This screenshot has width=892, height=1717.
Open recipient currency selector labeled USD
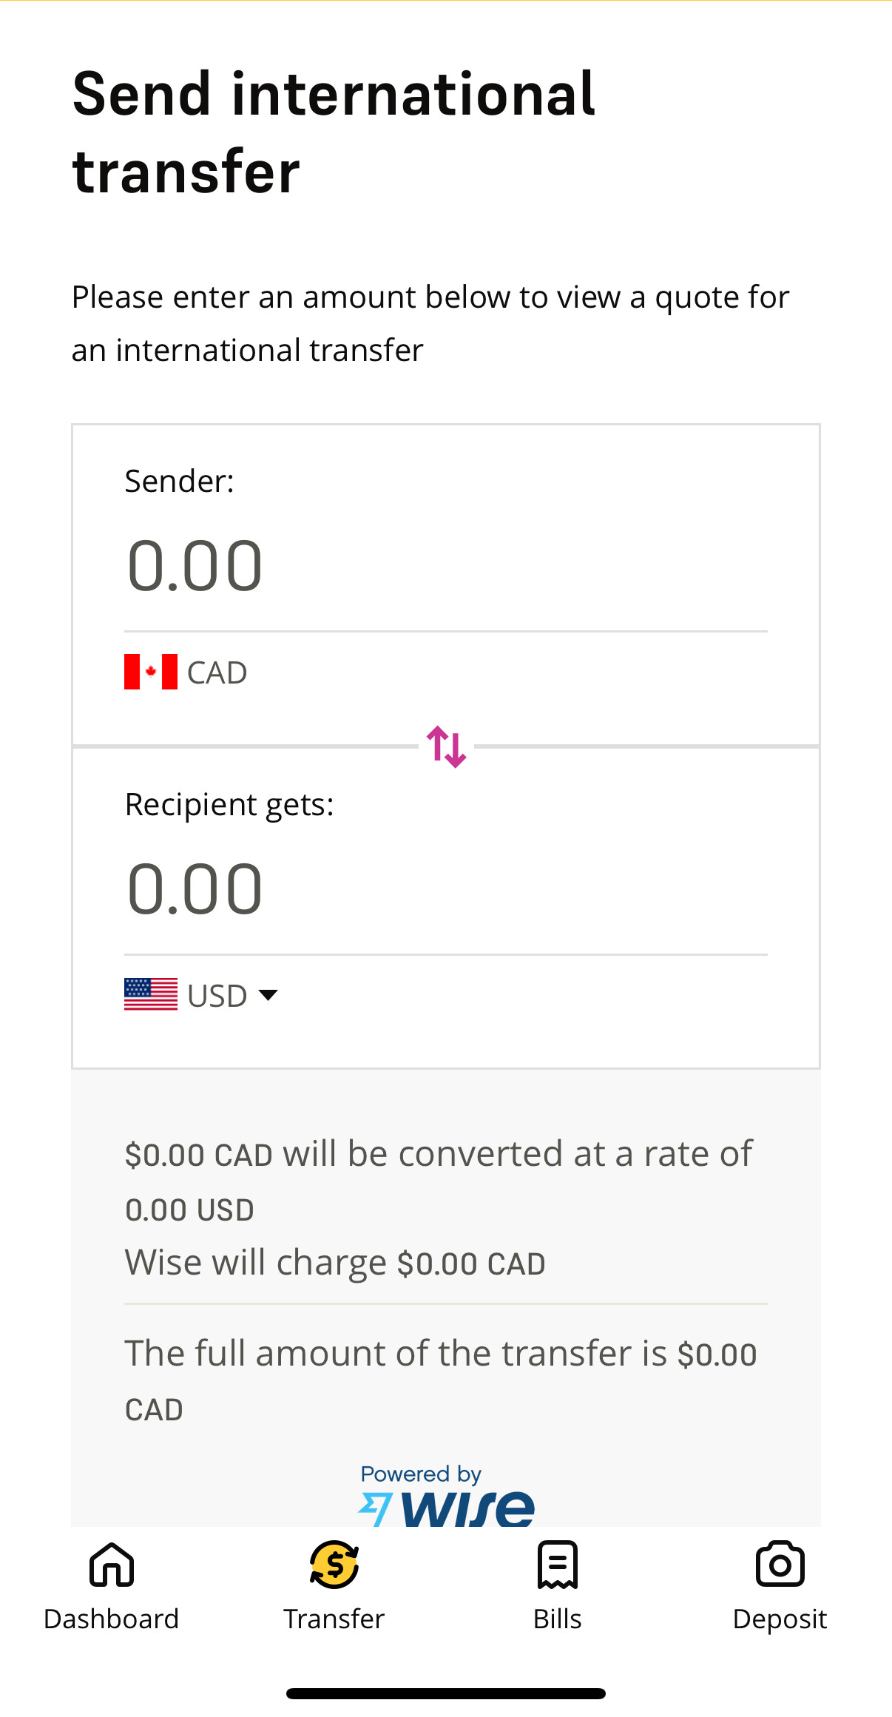[217, 996]
